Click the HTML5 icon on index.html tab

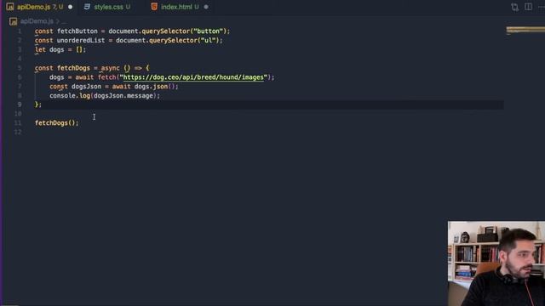click(x=154, y=7)
